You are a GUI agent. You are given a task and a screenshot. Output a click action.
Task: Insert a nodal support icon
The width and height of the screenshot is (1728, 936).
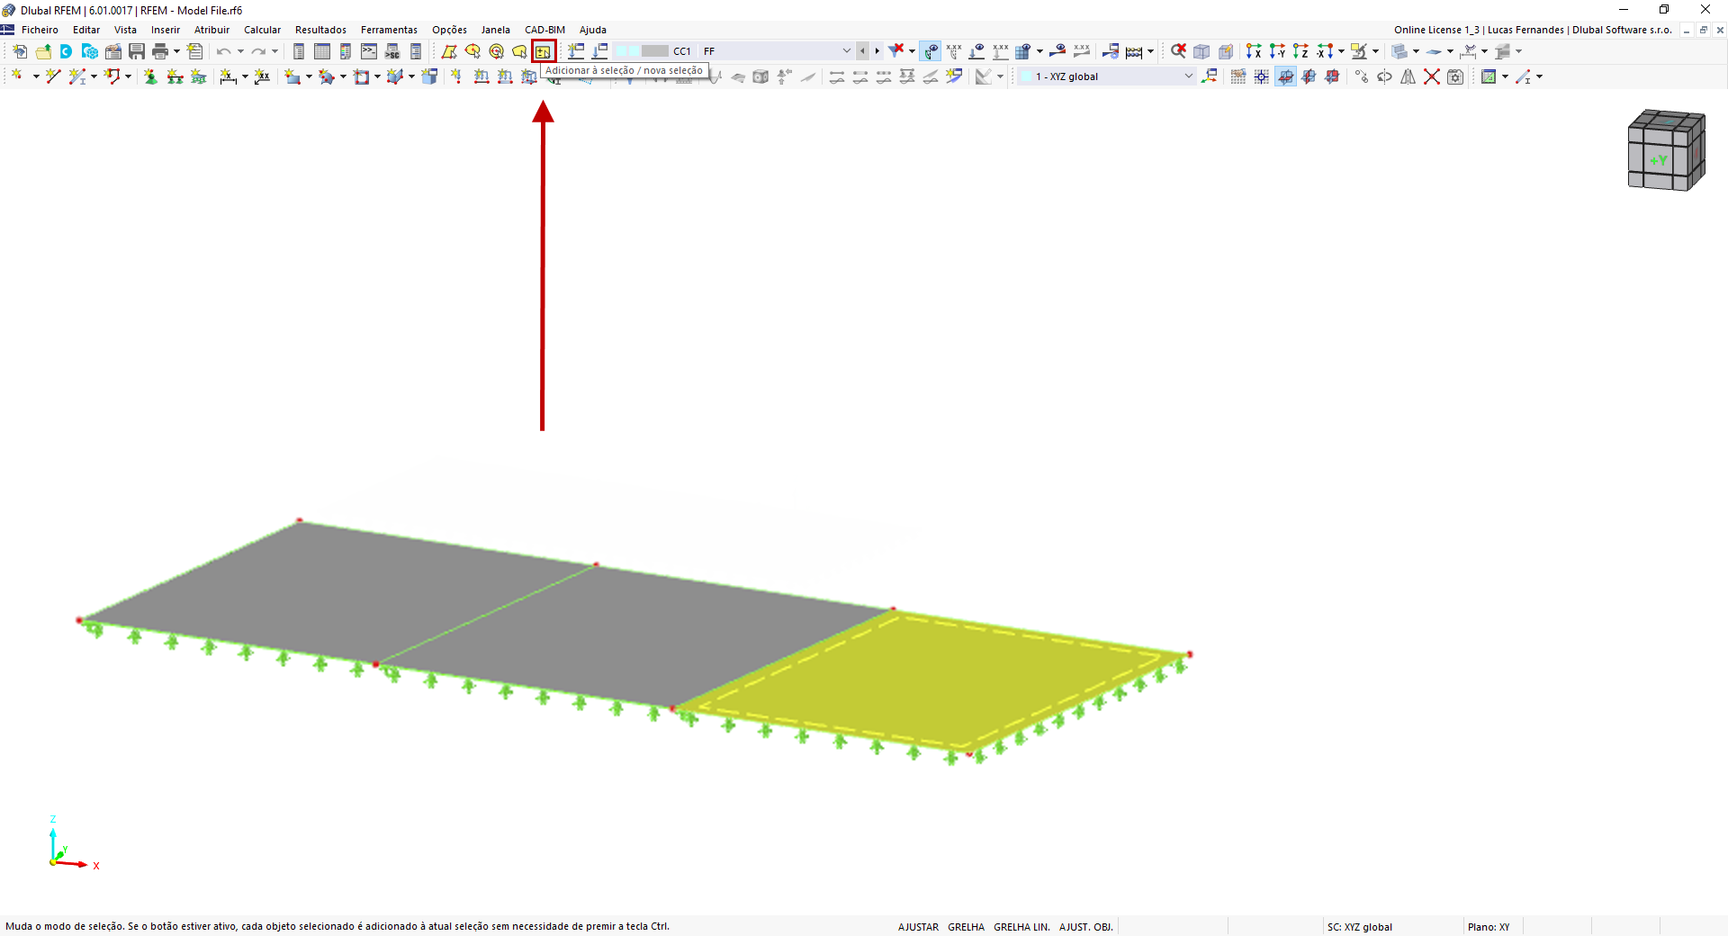tap(151, 76)
